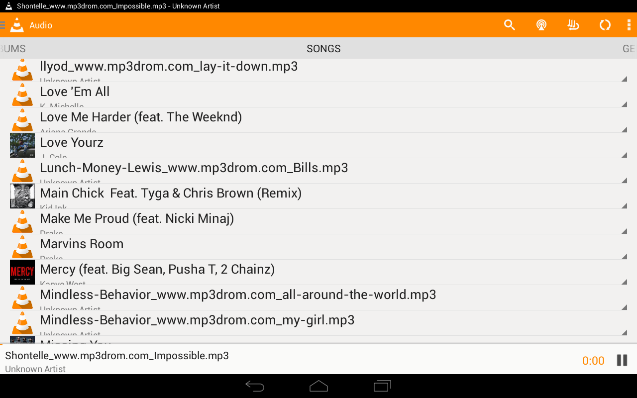Tap cone icon beside Love 'Em All
This screenshot has height=398, width=637.
22,95
